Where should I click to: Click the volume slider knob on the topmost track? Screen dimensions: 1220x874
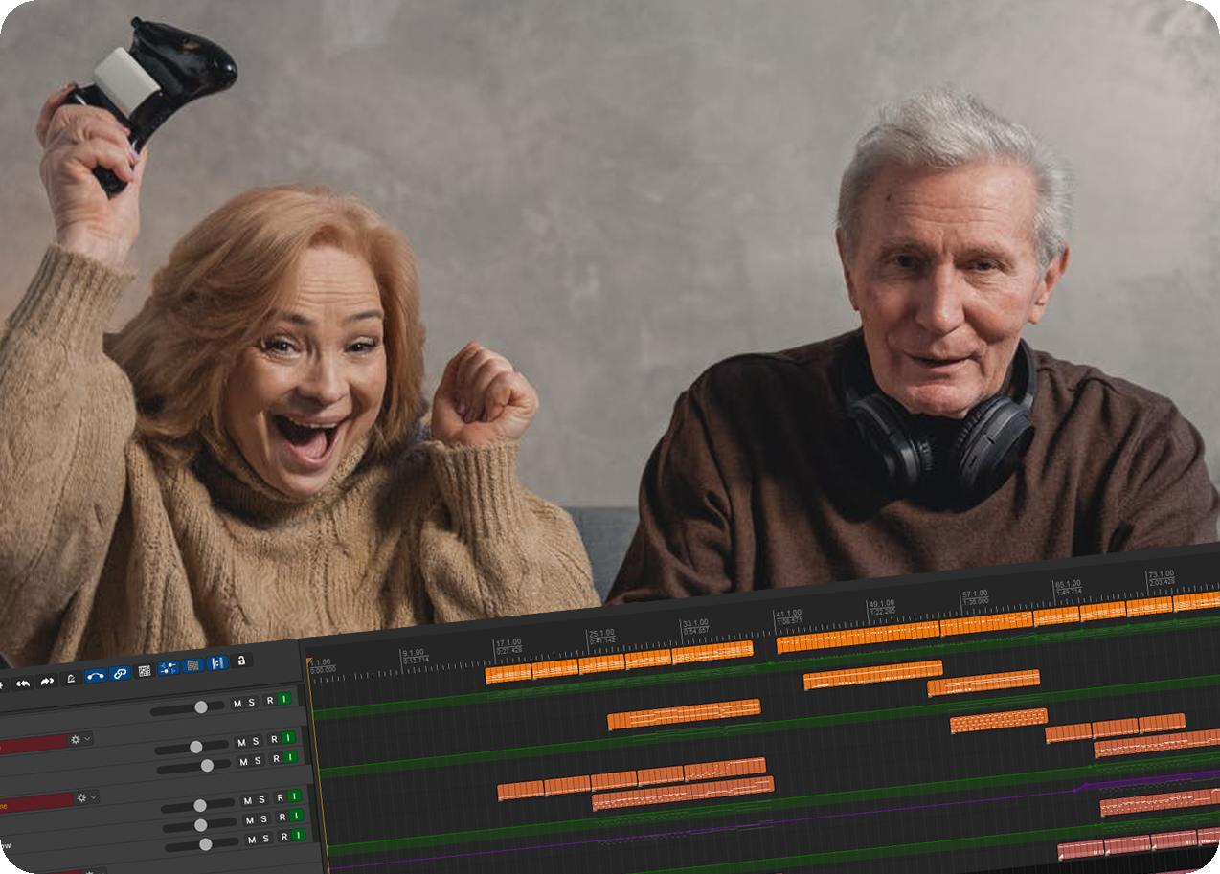tap(201, 706)
